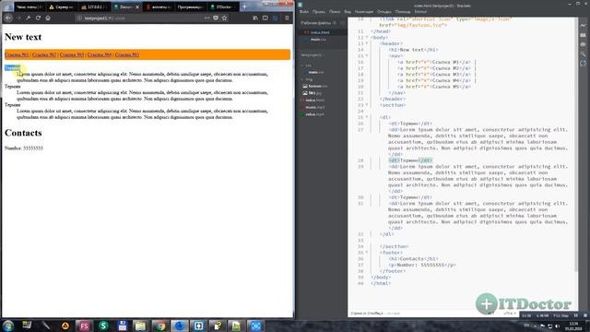Open the Помощь menu in Brackets
Image resolution: width=590 pixels, height=332 pixels.
403,12
